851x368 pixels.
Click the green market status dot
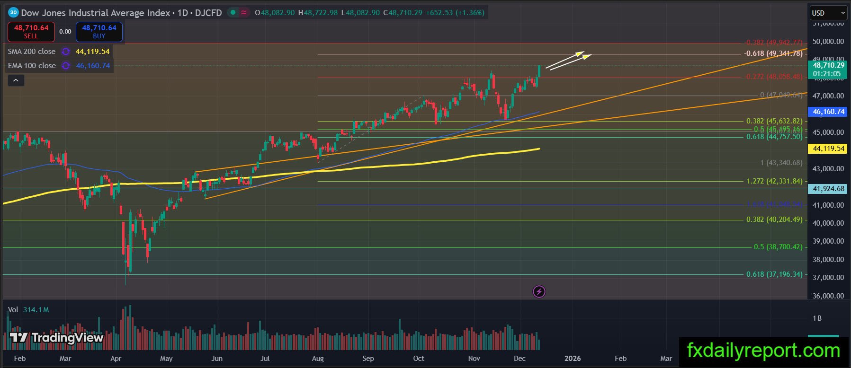(233, 13)
